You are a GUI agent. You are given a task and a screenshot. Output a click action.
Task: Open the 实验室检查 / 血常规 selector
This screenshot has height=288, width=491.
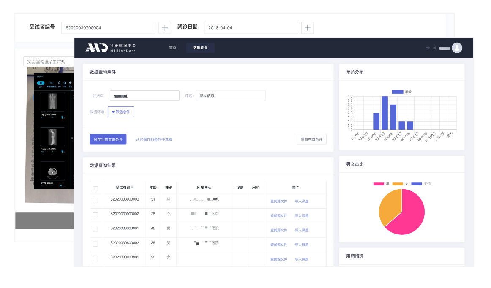(x=47, y=62)
